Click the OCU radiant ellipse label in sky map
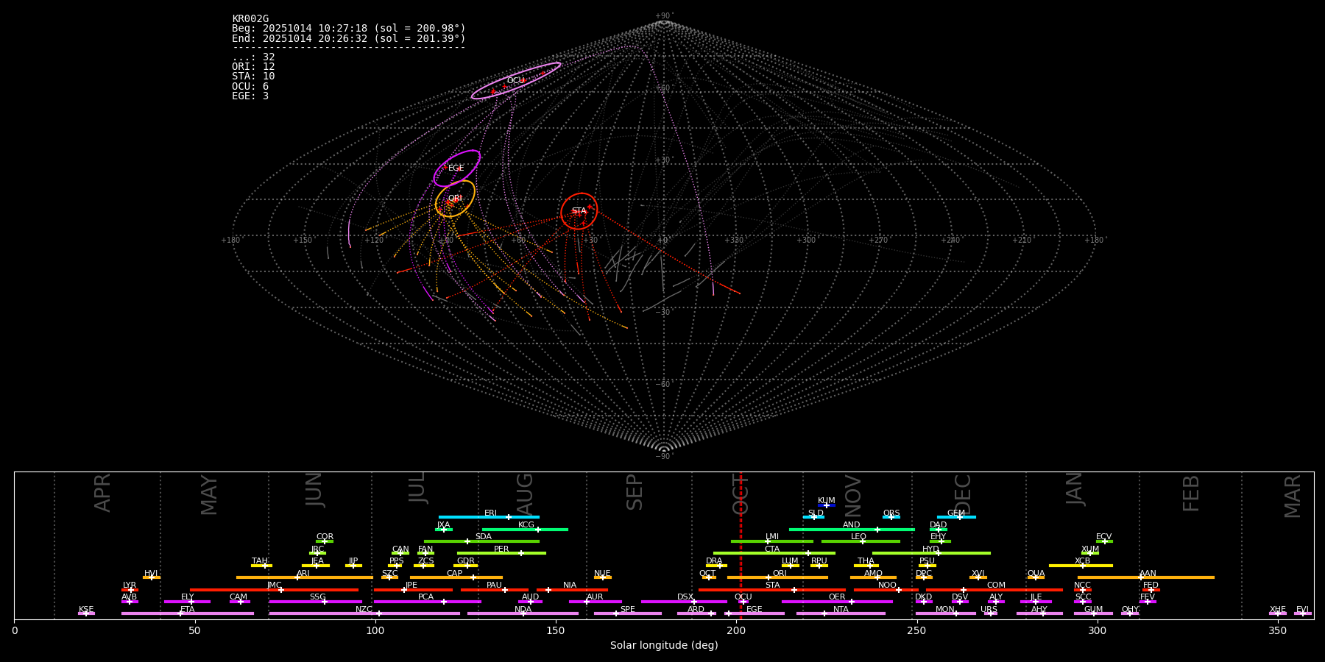The image size is (1325, 662). [x=515, y=81]
